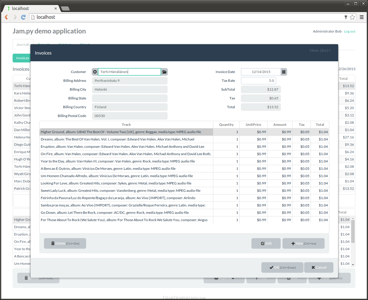Open the browser hamburger menu
Viewport: 368px width, 300px height.
coord(362,17)
